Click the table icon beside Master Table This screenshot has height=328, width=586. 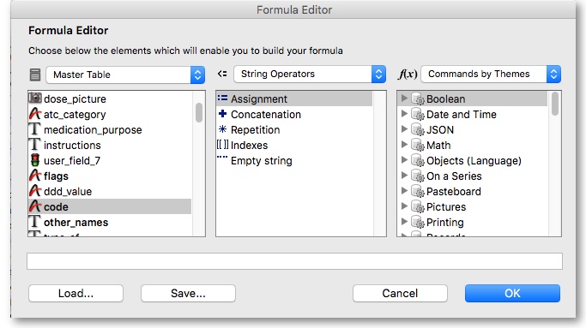click(x=35, y=75)
